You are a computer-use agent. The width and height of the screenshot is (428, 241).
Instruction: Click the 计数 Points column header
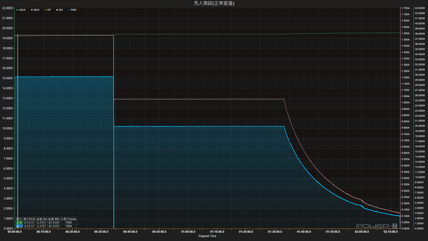click(69, 219)
